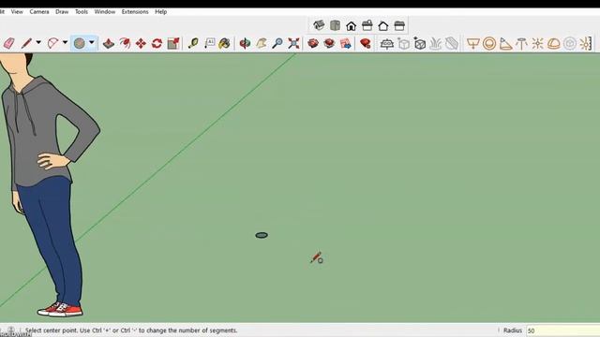
Task: Click the Zoom Extents icon
Action: [293, 43]
